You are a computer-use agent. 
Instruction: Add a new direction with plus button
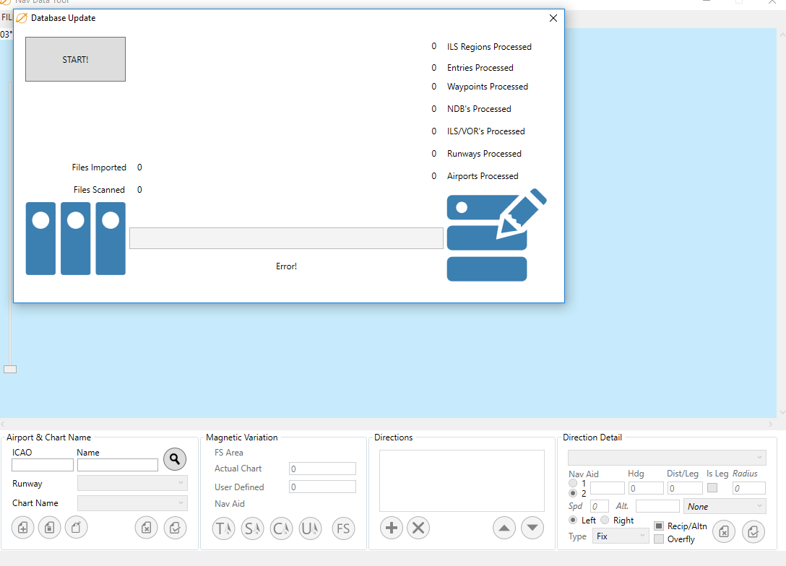coord(392,528)
